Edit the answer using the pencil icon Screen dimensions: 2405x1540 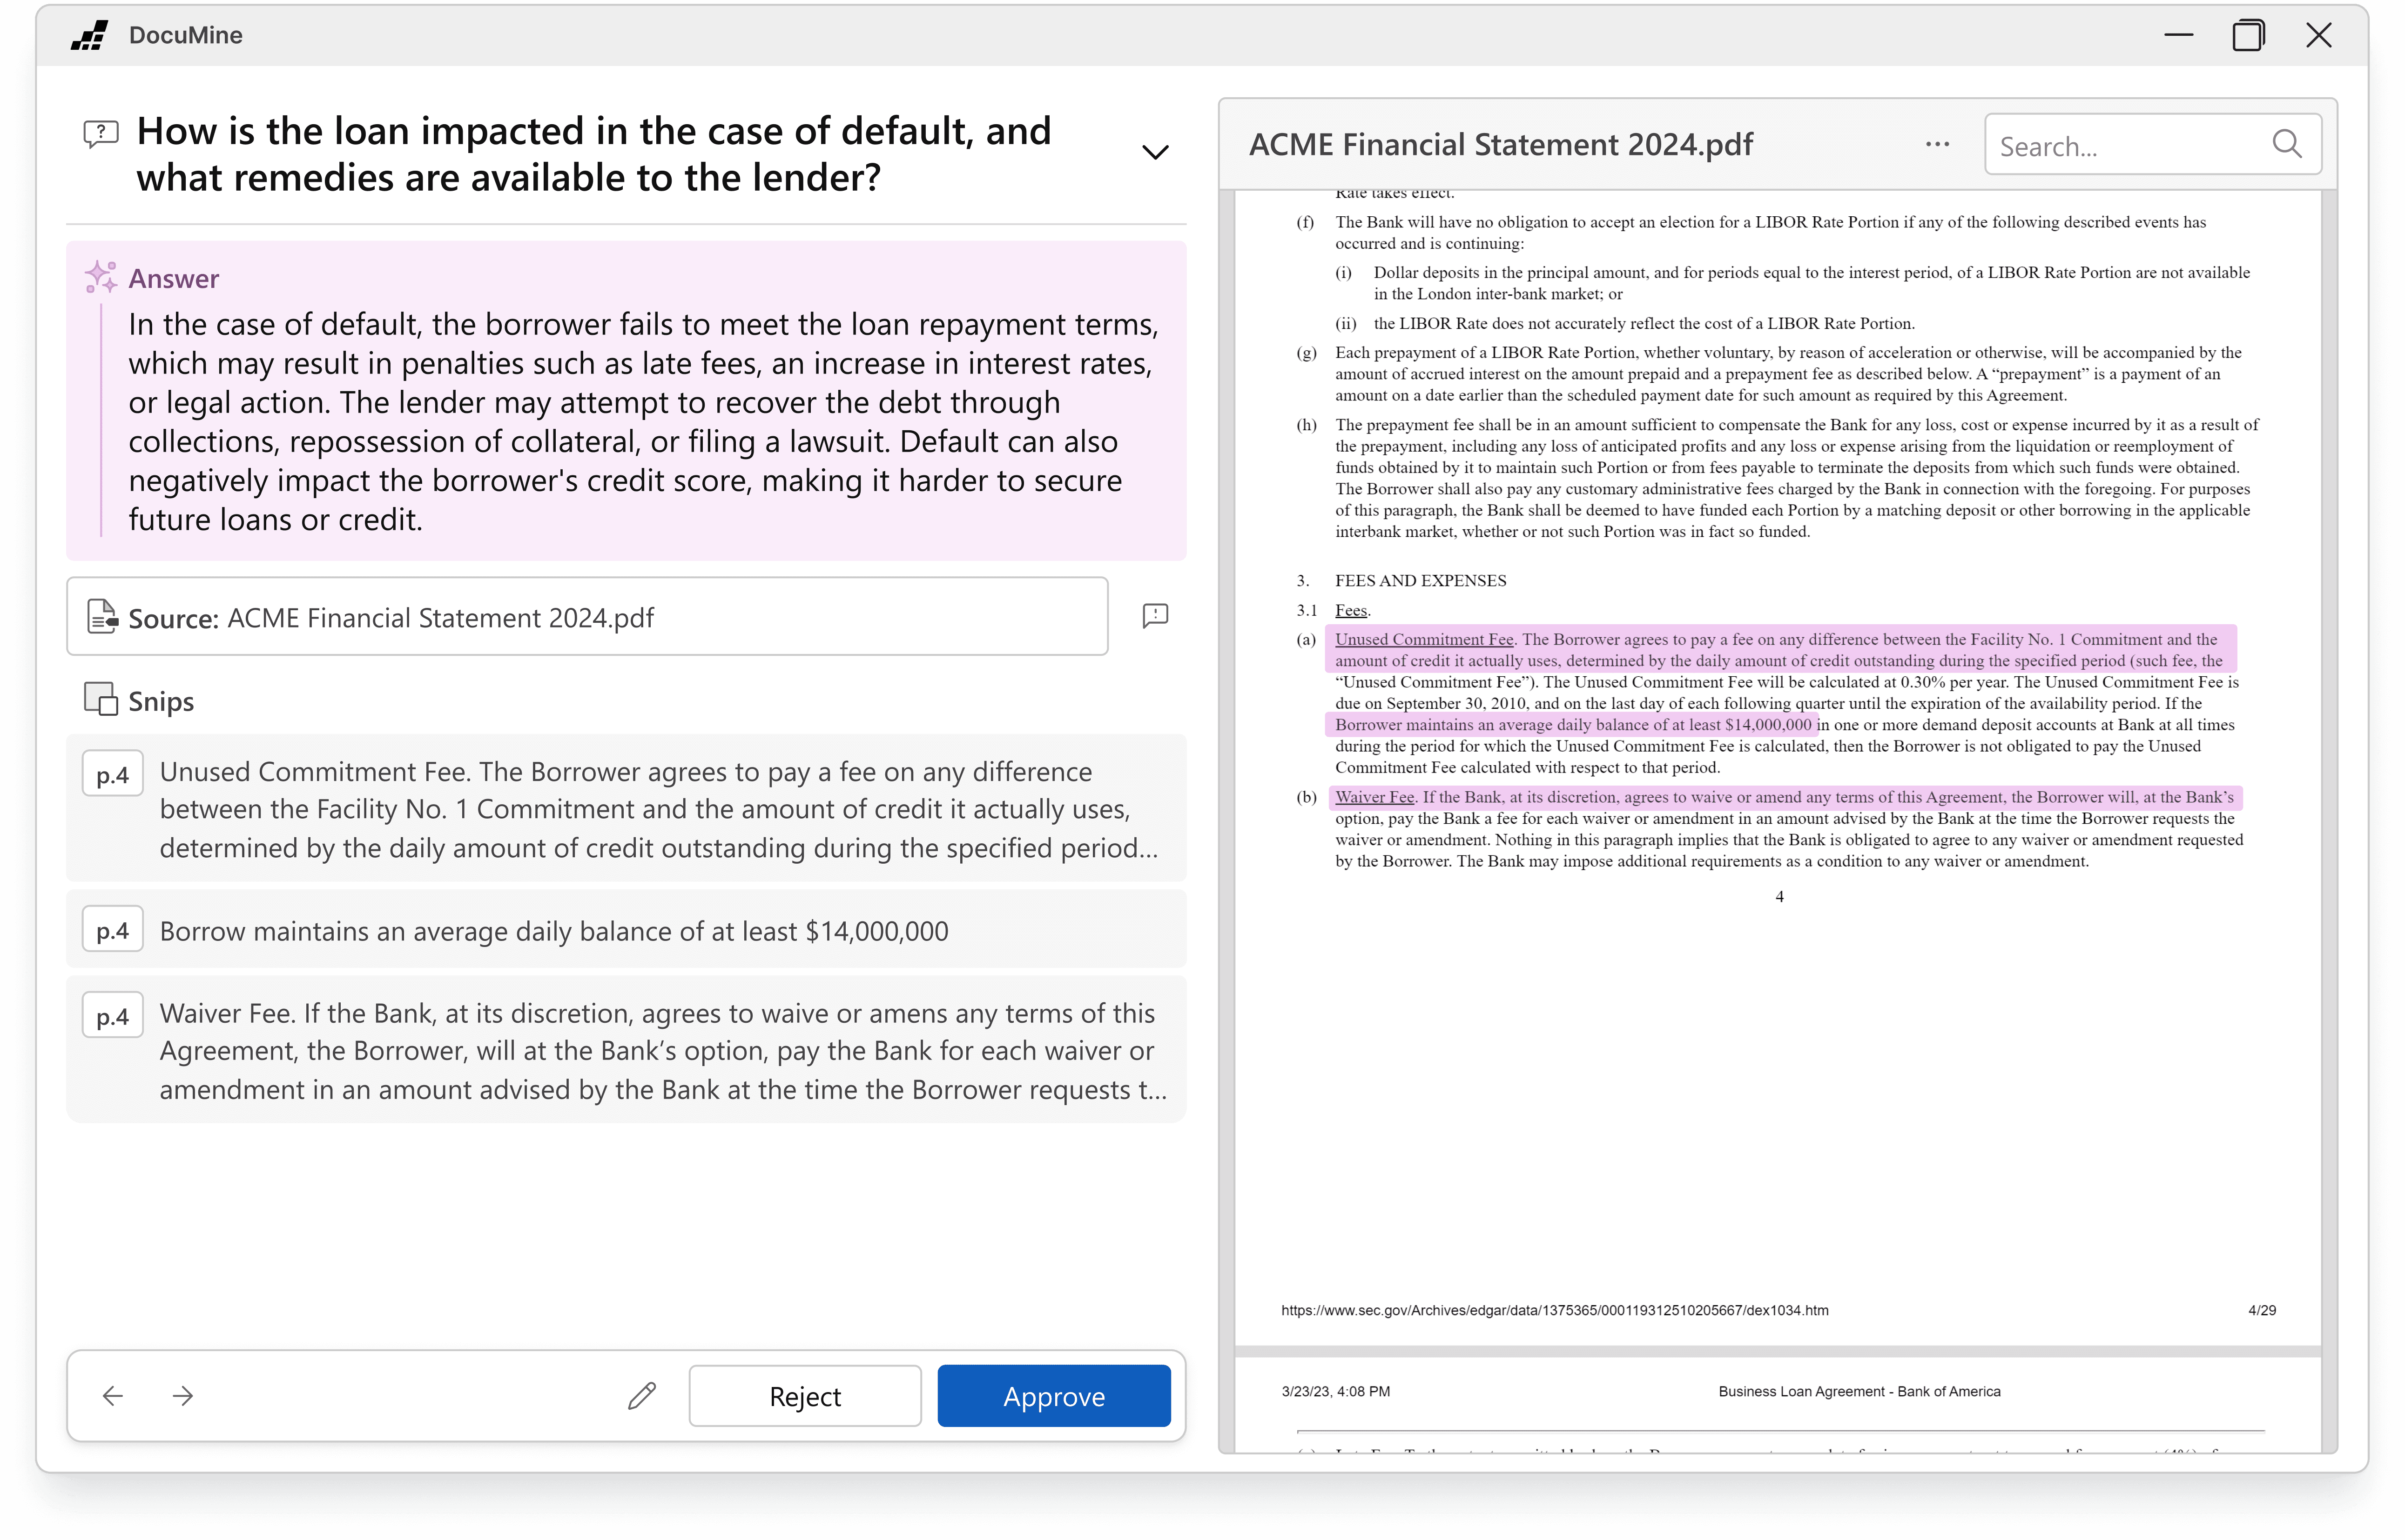point(641,1395)
